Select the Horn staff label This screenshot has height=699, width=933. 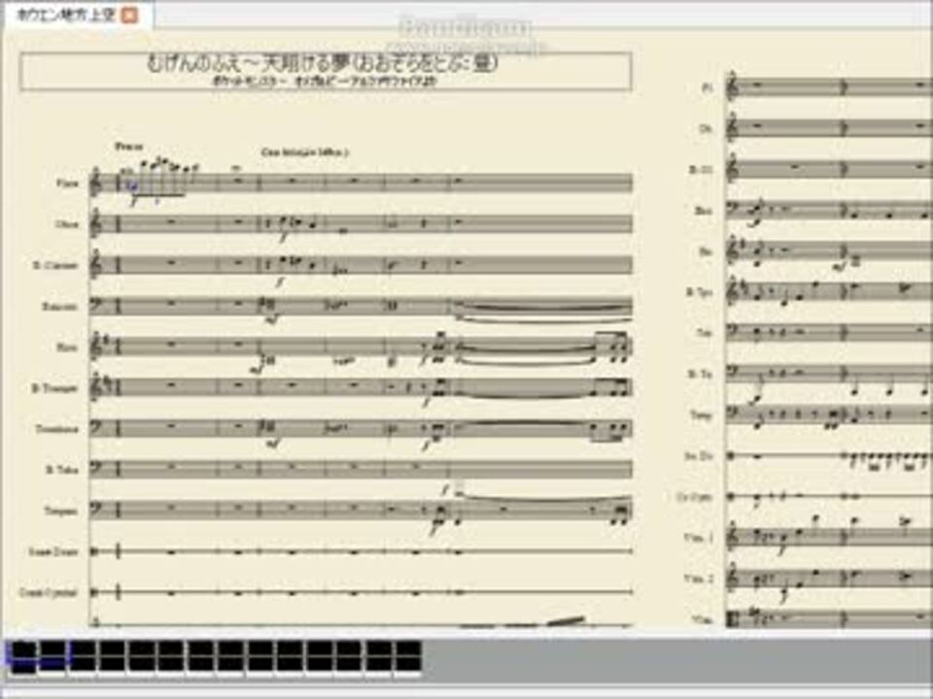tap(67, 348)
